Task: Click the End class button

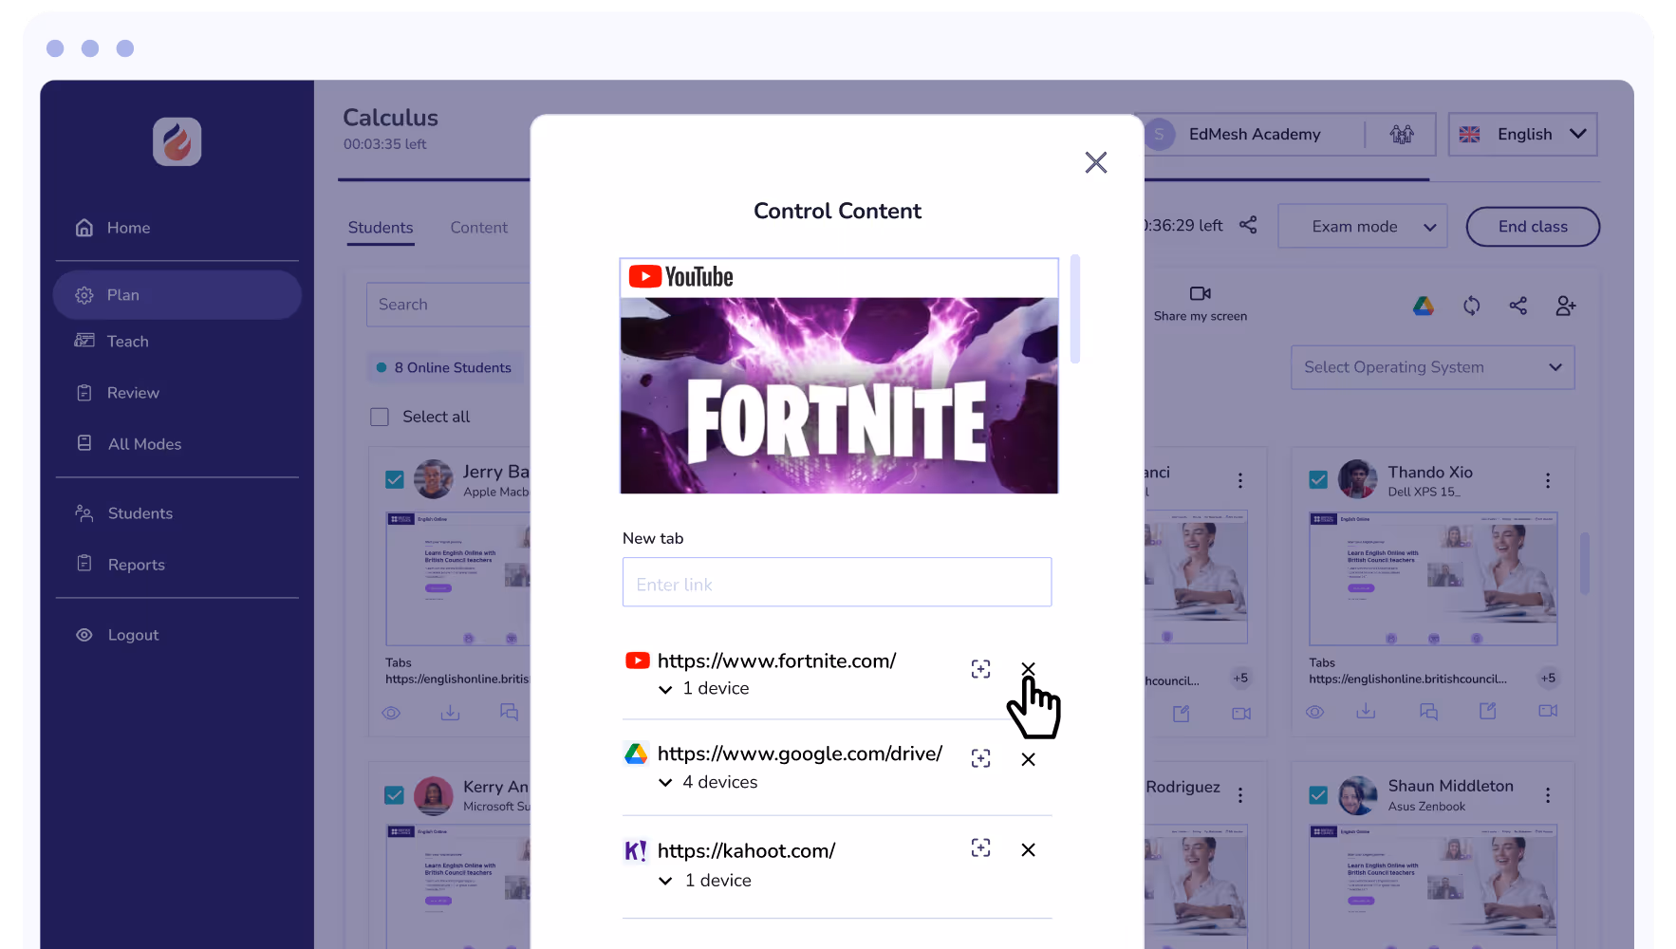Action: (1534, 227)
